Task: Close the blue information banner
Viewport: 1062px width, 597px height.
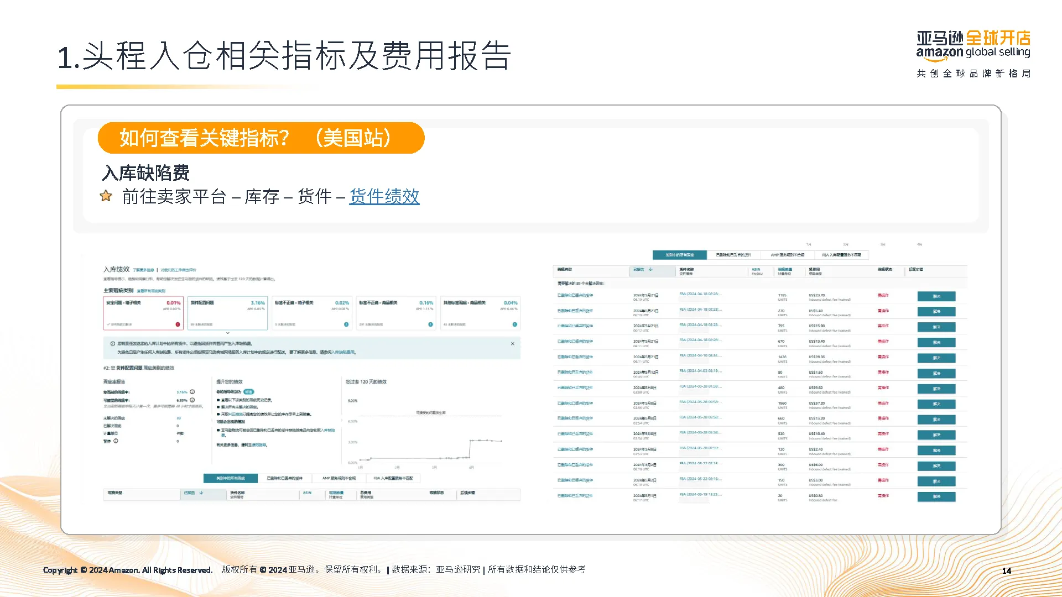Action: [x=513, y=344]
